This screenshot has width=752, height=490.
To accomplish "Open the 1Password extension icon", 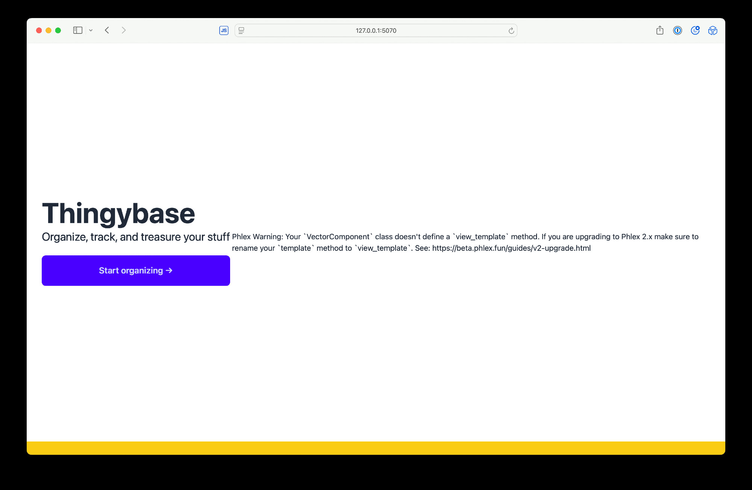I will coord(678,30).
